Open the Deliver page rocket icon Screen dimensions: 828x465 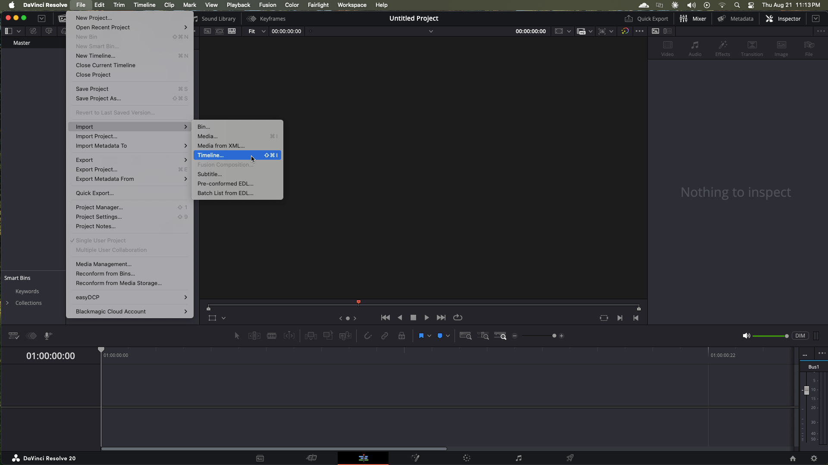[570, 458]
